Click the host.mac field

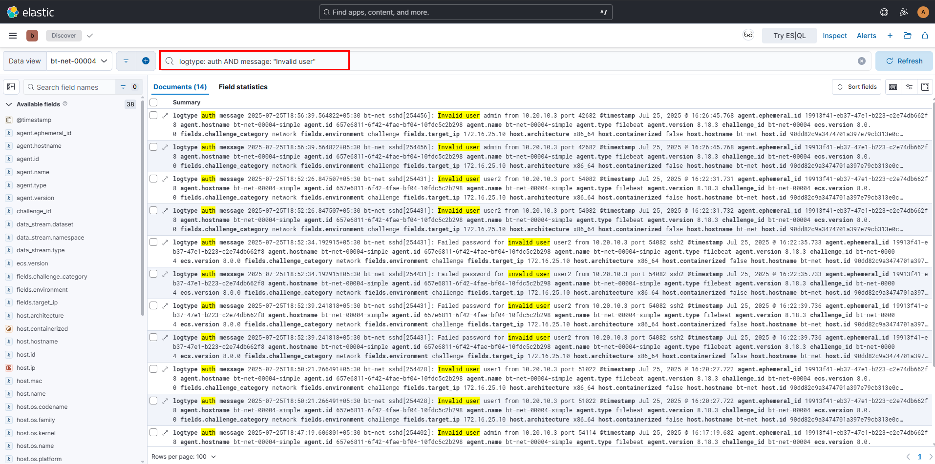coord(29,381)
